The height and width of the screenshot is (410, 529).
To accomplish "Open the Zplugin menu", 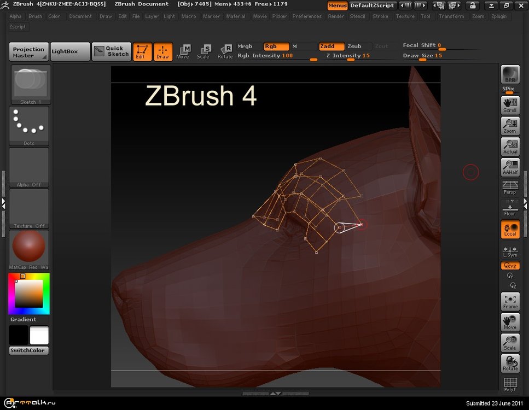I will (498, 16).
